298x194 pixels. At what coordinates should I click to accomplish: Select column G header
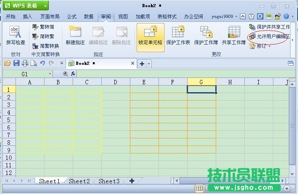(x=201, y=82)
